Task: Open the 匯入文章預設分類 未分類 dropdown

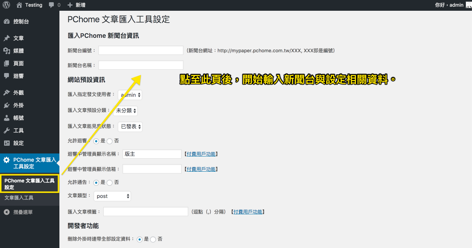Action: click(126, 110)
